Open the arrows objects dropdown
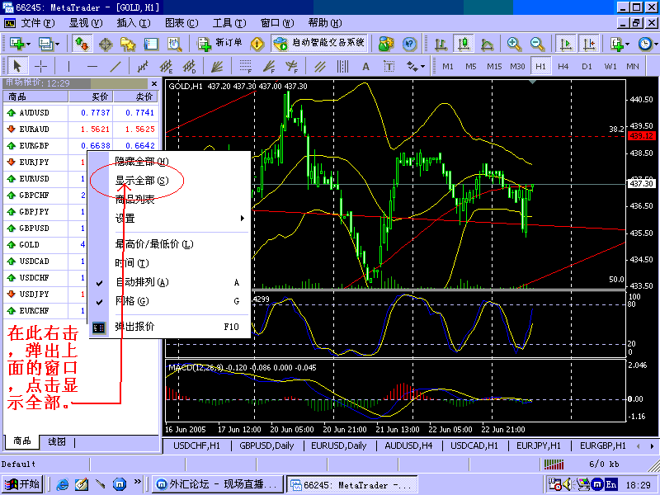 coord(415,67)
